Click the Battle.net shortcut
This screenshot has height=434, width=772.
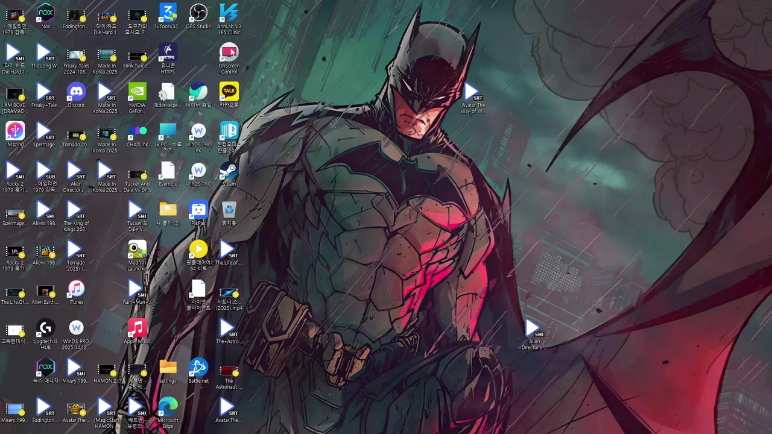pos(198,371)
